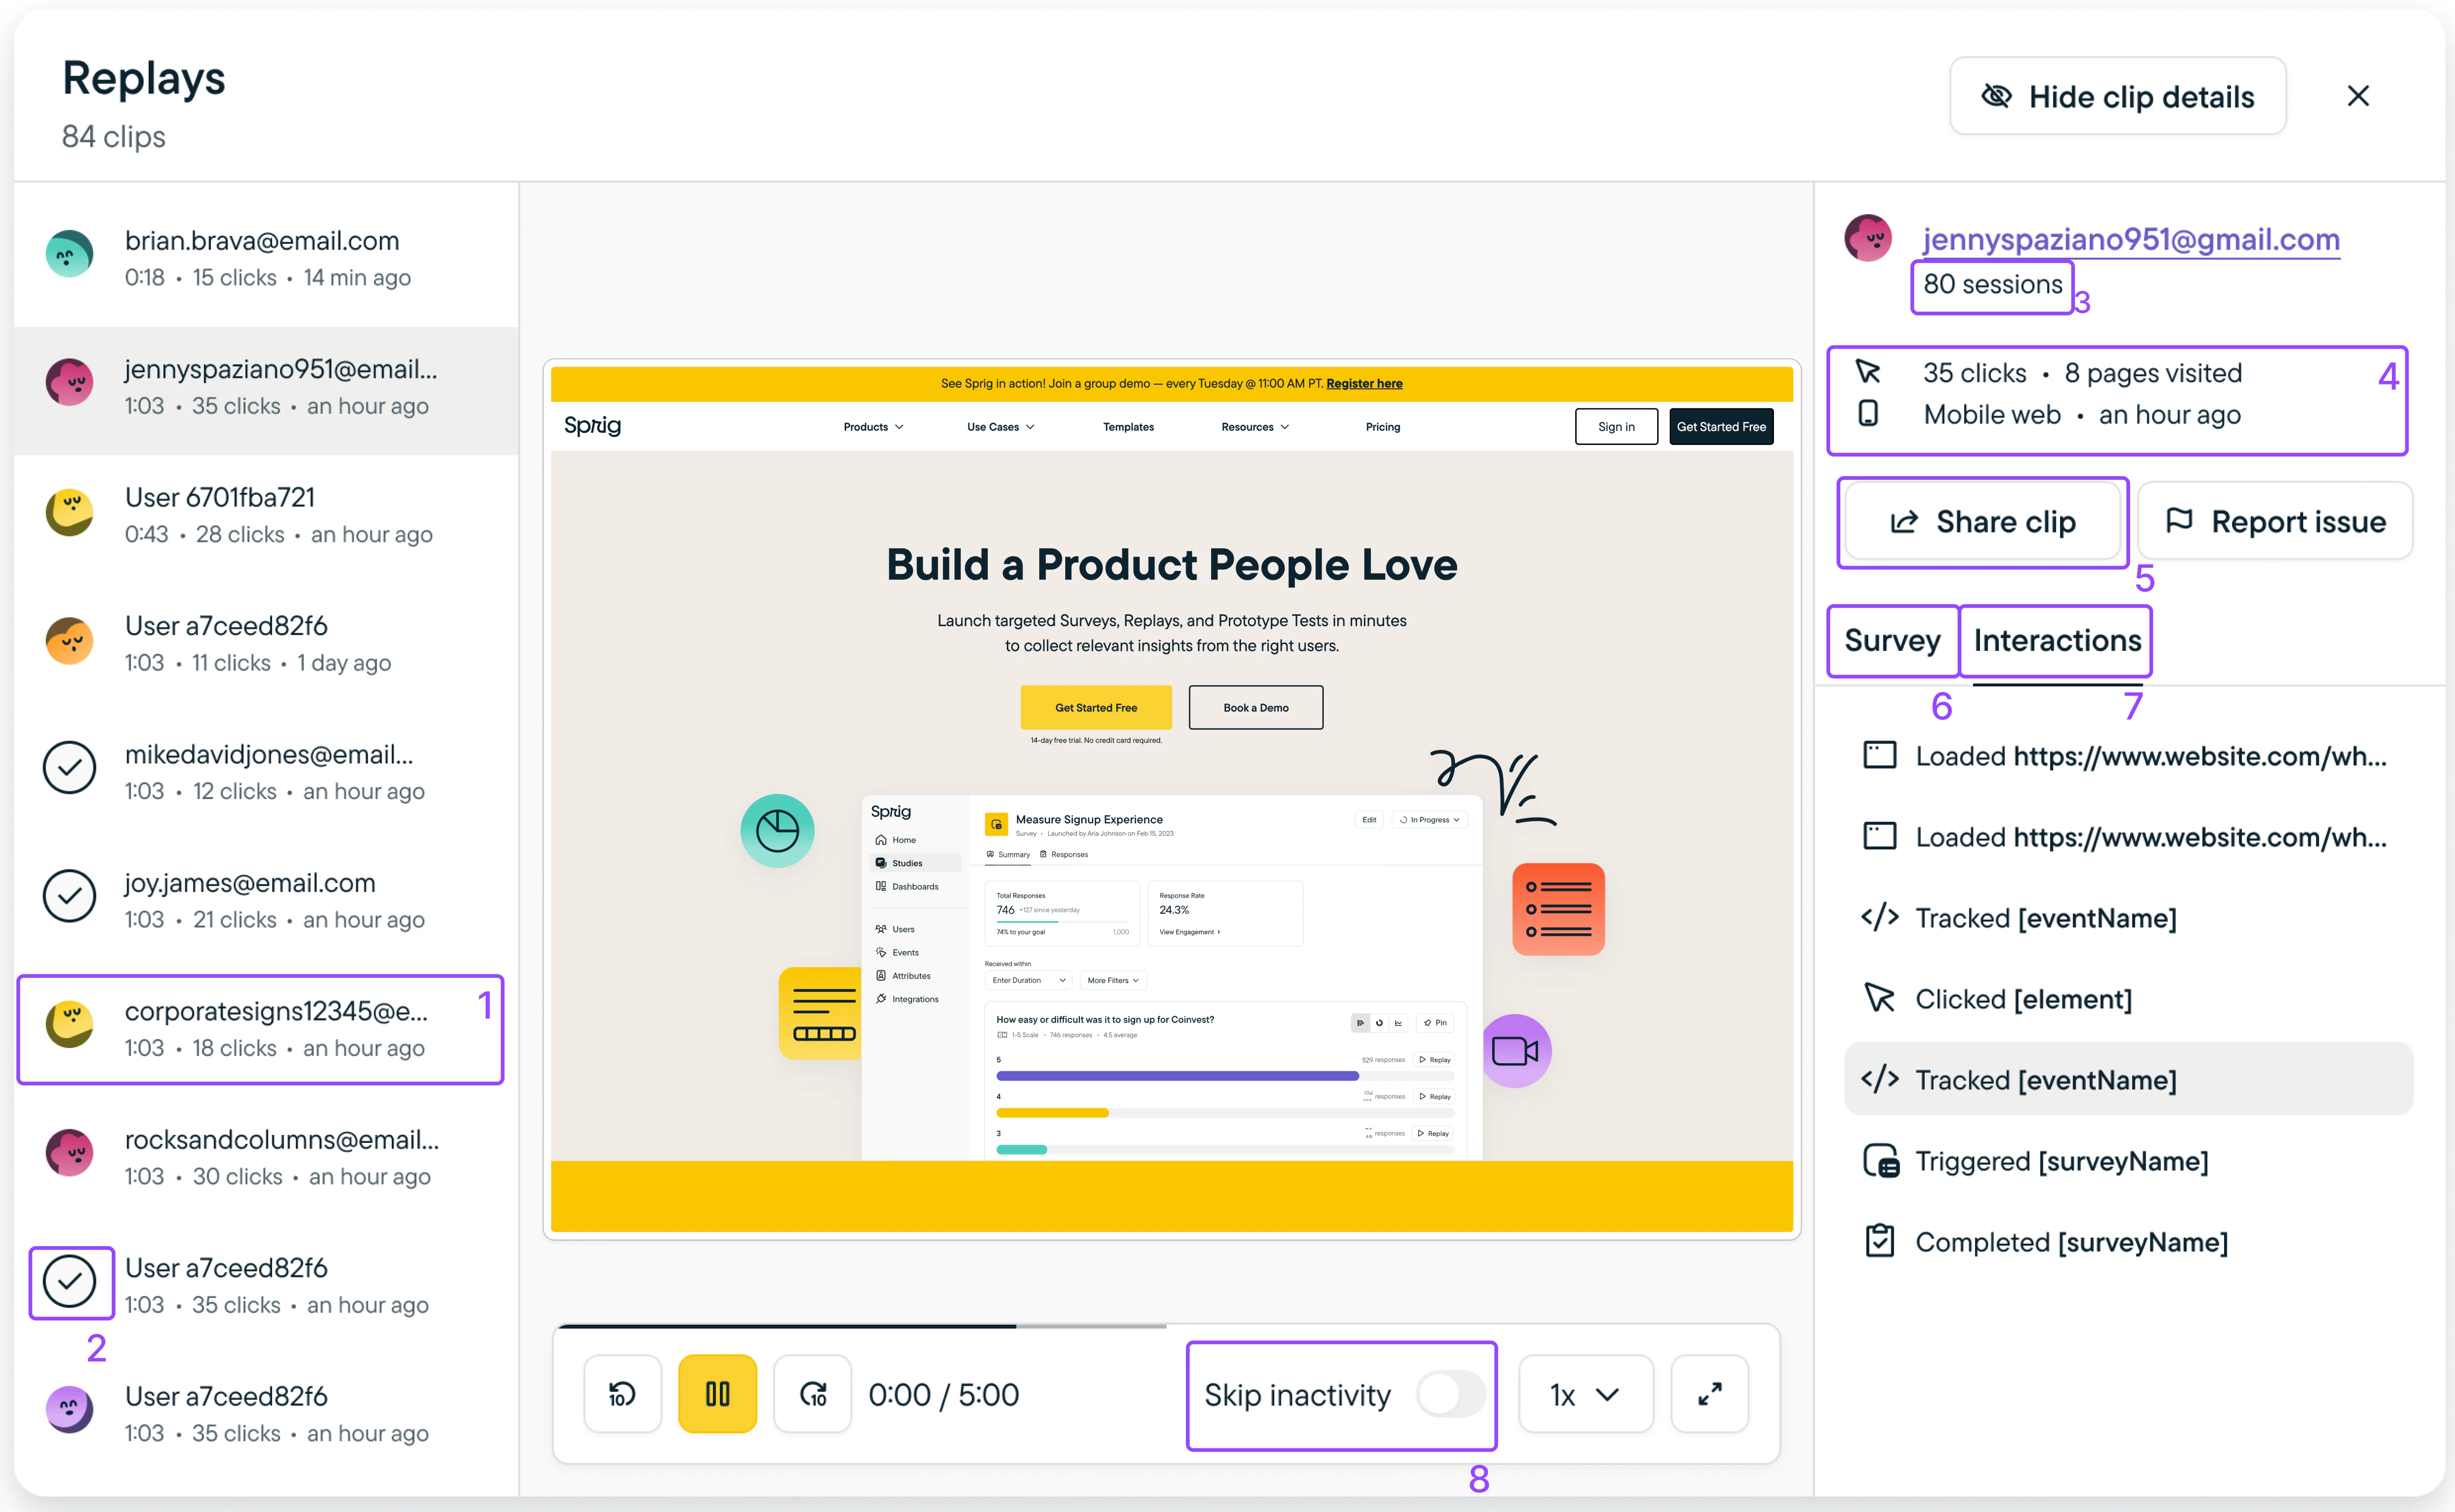Click the orange avatar for the 11 clicks clip
This screenshot has width=2455, height=1512.
point(70,641)
